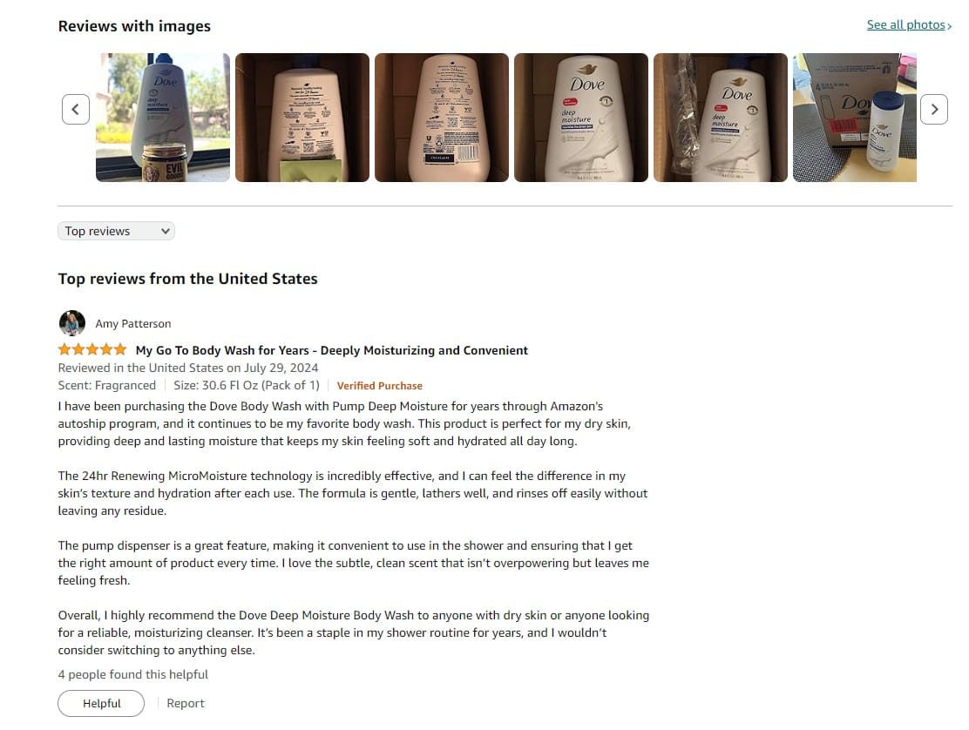Viewport: 969px width, 730px height.
Task: Click the dropdown arrow beside Top reviews
Action: [165, 231]
